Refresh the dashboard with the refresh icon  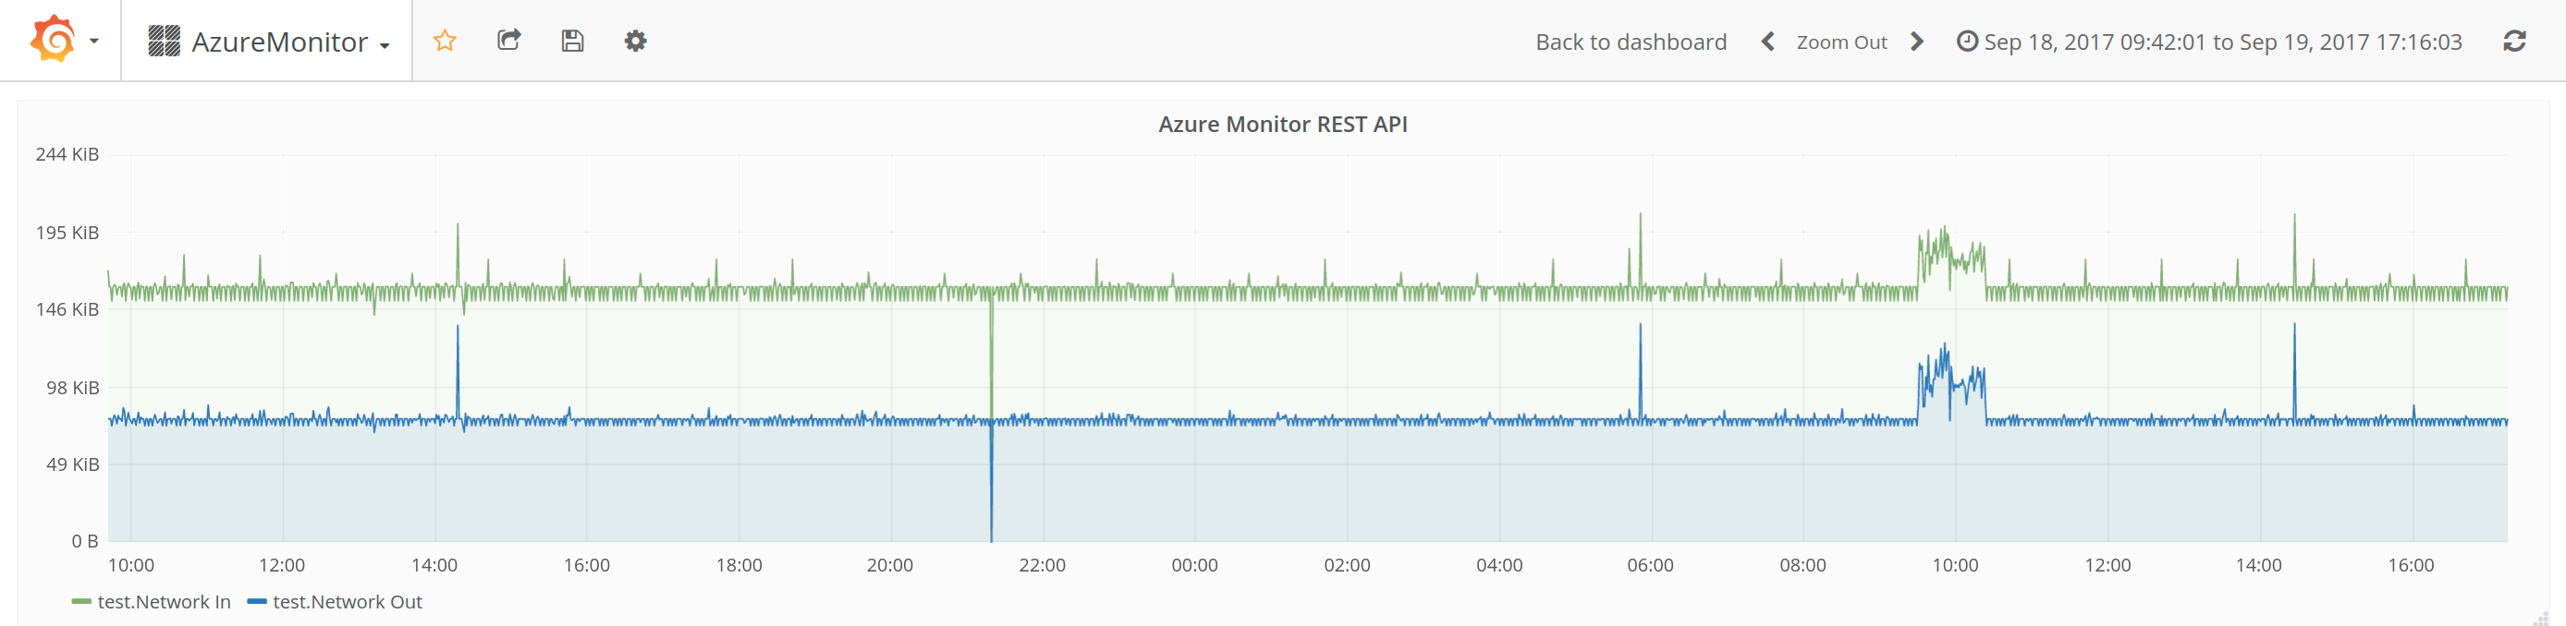coord(2513,41)
